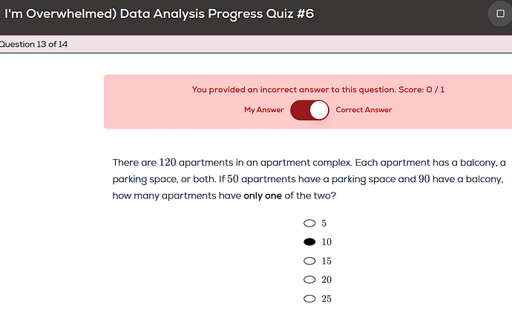Select the radio button for 20

pyautogui.click(x=309, y=279)
